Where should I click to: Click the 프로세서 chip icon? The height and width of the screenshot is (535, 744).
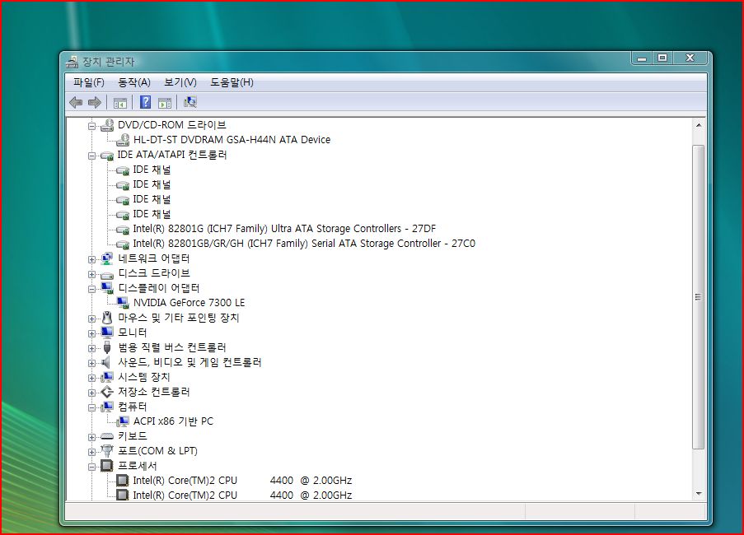(107, 466)
